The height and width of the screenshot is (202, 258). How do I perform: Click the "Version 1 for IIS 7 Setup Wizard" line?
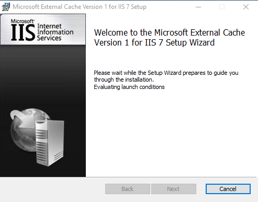click(x=154, y=43)
